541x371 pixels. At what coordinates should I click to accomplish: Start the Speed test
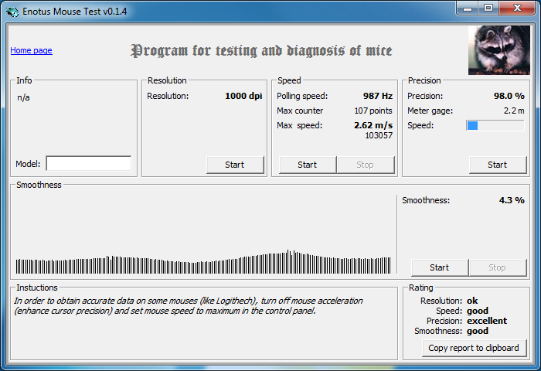(x=308, y=165)
